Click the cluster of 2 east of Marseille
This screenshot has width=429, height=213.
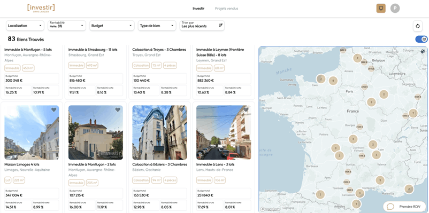(409, 189)
